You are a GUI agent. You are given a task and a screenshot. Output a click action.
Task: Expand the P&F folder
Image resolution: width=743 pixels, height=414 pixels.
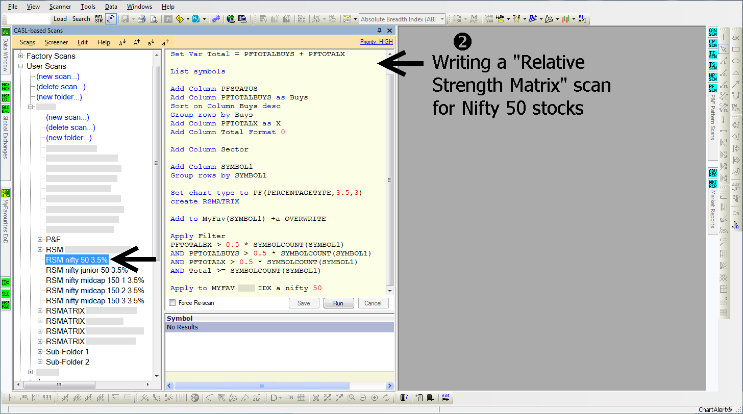point(40,239)
